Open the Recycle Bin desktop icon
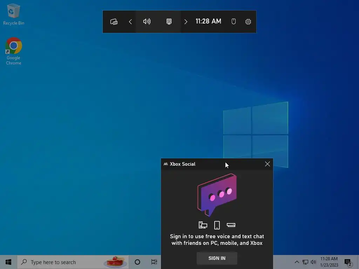359x269 pixels. coord(14,14)
